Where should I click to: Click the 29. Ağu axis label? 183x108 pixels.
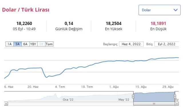(168, 87)
